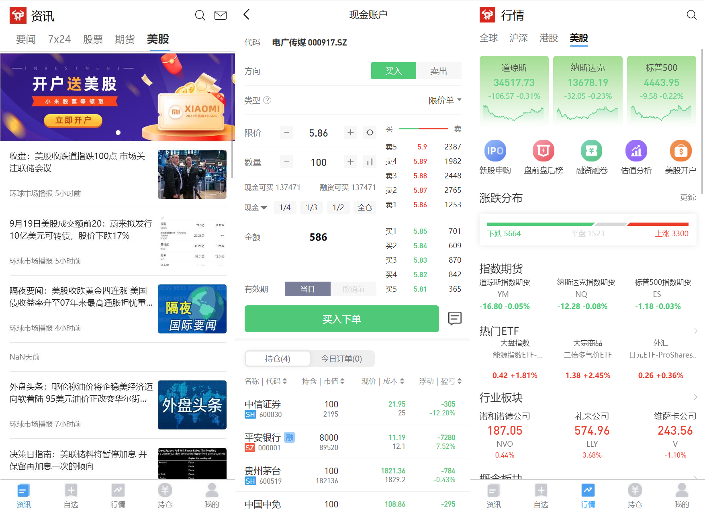
Task: Open the 现金 funding dropdown
Action: coord(256,207)
